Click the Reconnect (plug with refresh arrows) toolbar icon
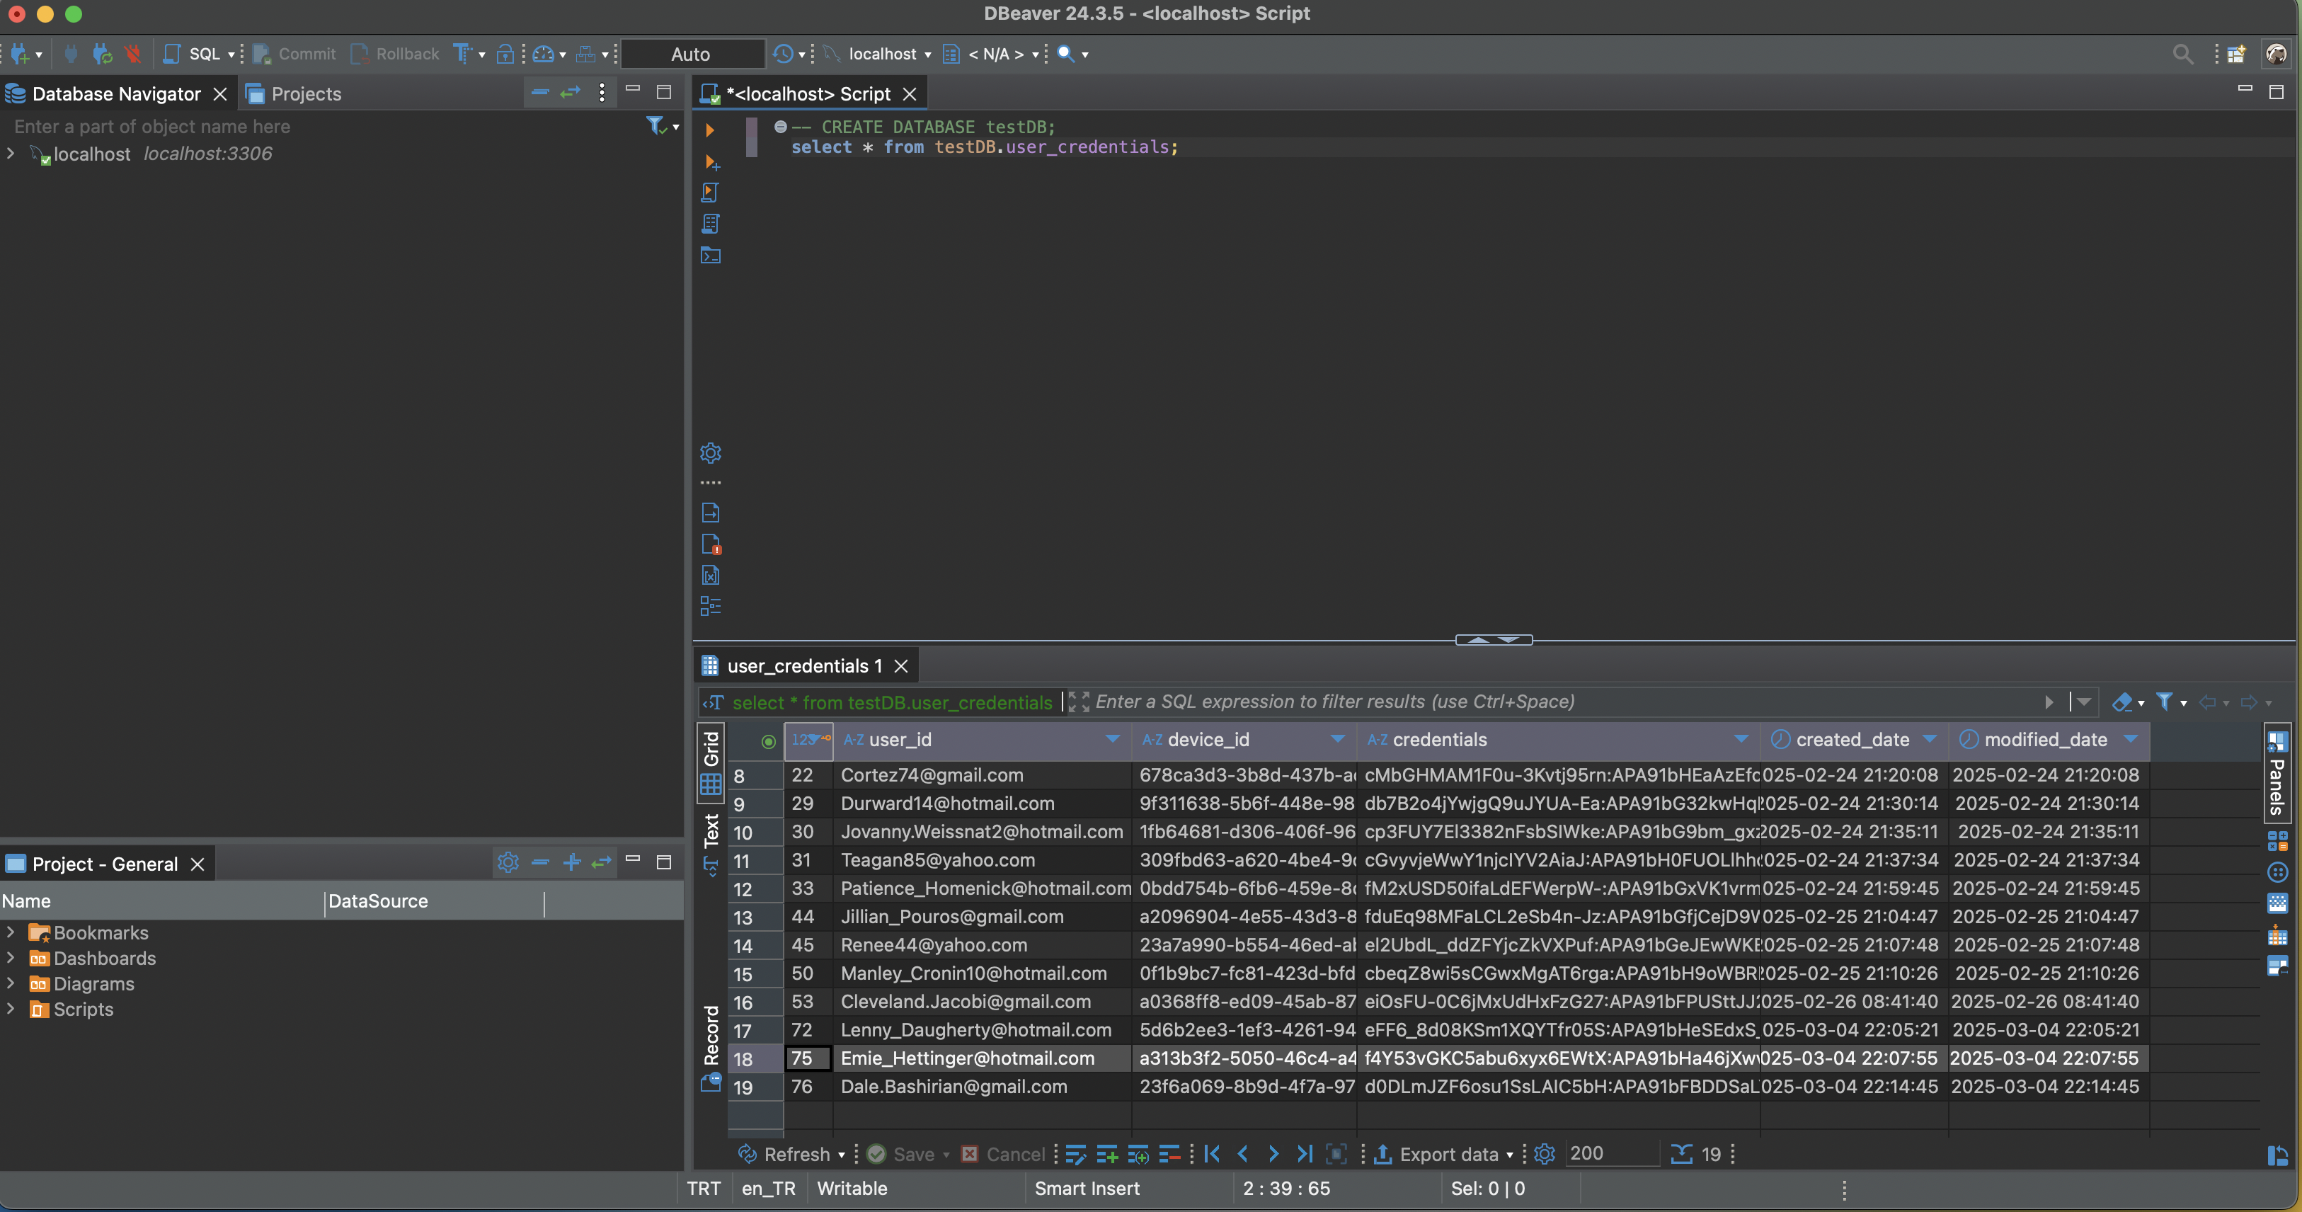Image resolution: width=2302 pixels, height=1212 pixels. [x=103, y=55]
